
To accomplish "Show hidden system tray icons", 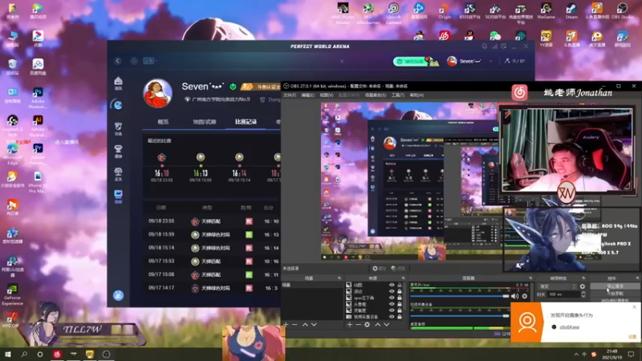I will point(576,355).
